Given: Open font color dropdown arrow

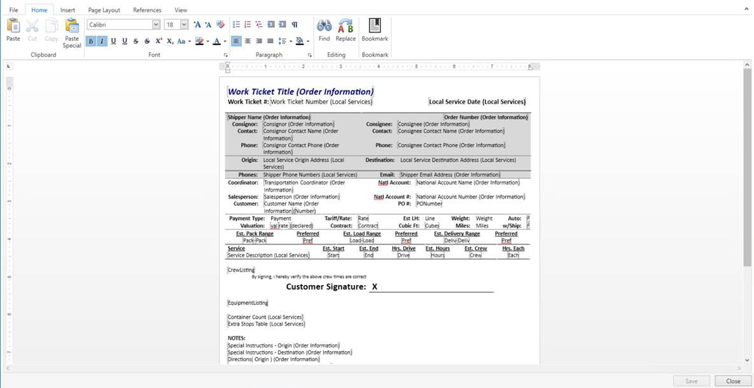Looking at the screenshot, I should tap(225, 41).
